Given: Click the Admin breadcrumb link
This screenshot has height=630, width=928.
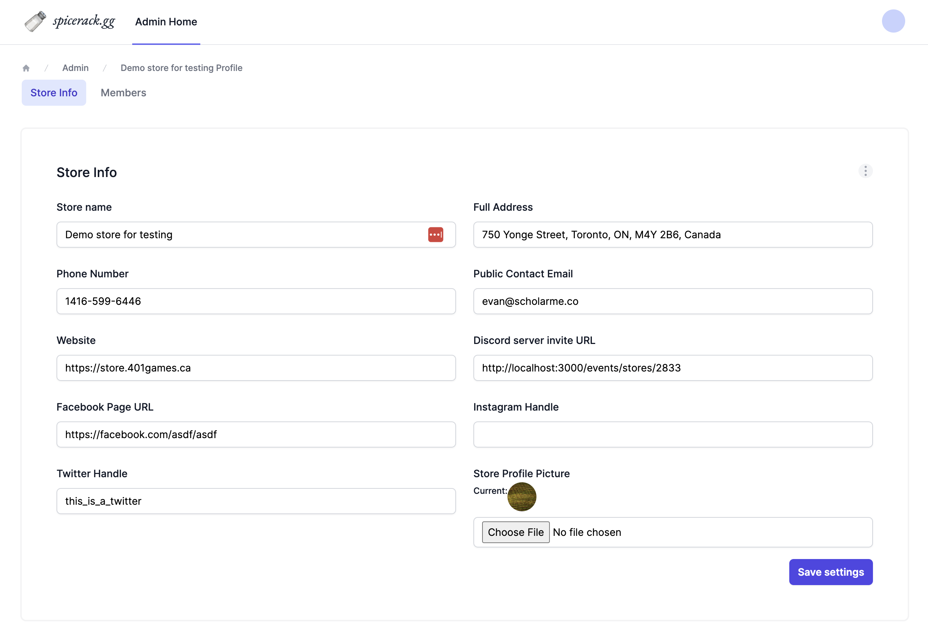Looking at the screenshot, I should point(75,68).
